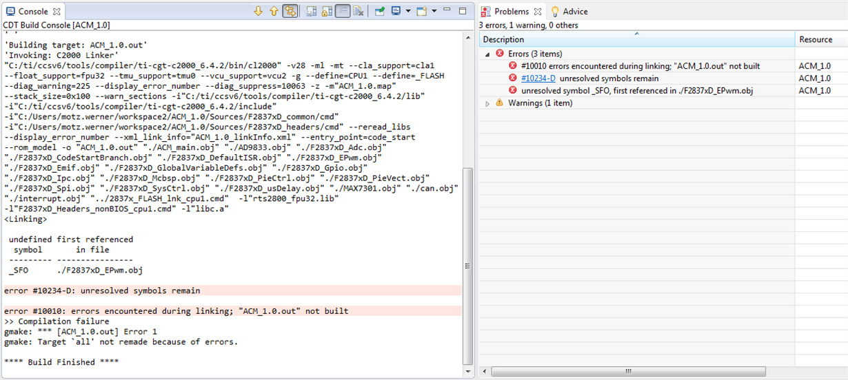The image size is (848, 380).
Task: Toggle Wrap Lines in console toolbar
Action: (343, 11)
